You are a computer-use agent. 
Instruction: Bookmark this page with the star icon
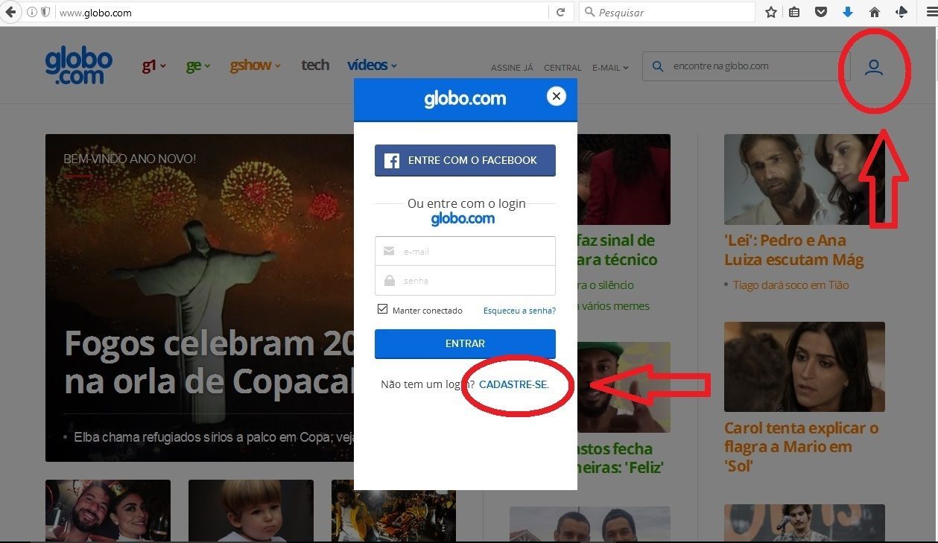(x=771, y=12)
